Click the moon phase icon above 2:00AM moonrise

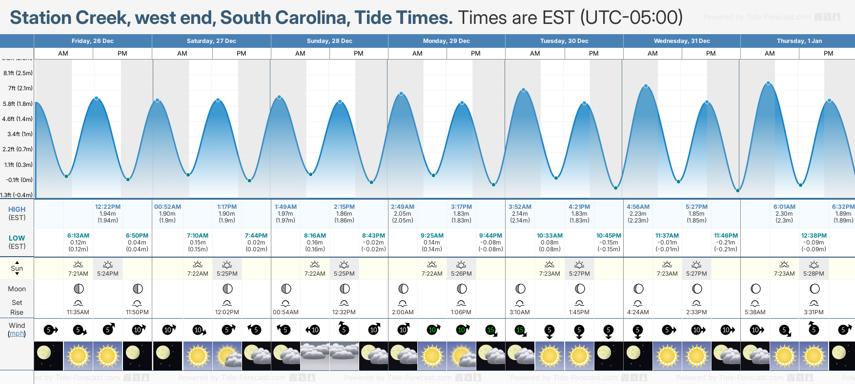[x=403, y=289]
